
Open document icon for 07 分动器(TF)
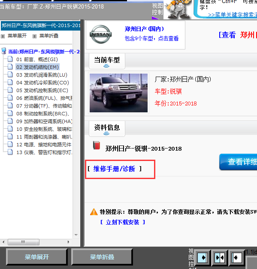pos(10,105)
